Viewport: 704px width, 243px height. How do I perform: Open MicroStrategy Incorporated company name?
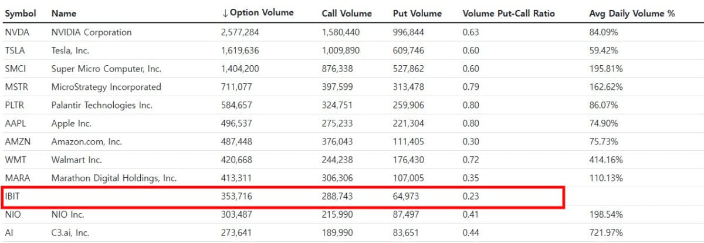(106, 87)
